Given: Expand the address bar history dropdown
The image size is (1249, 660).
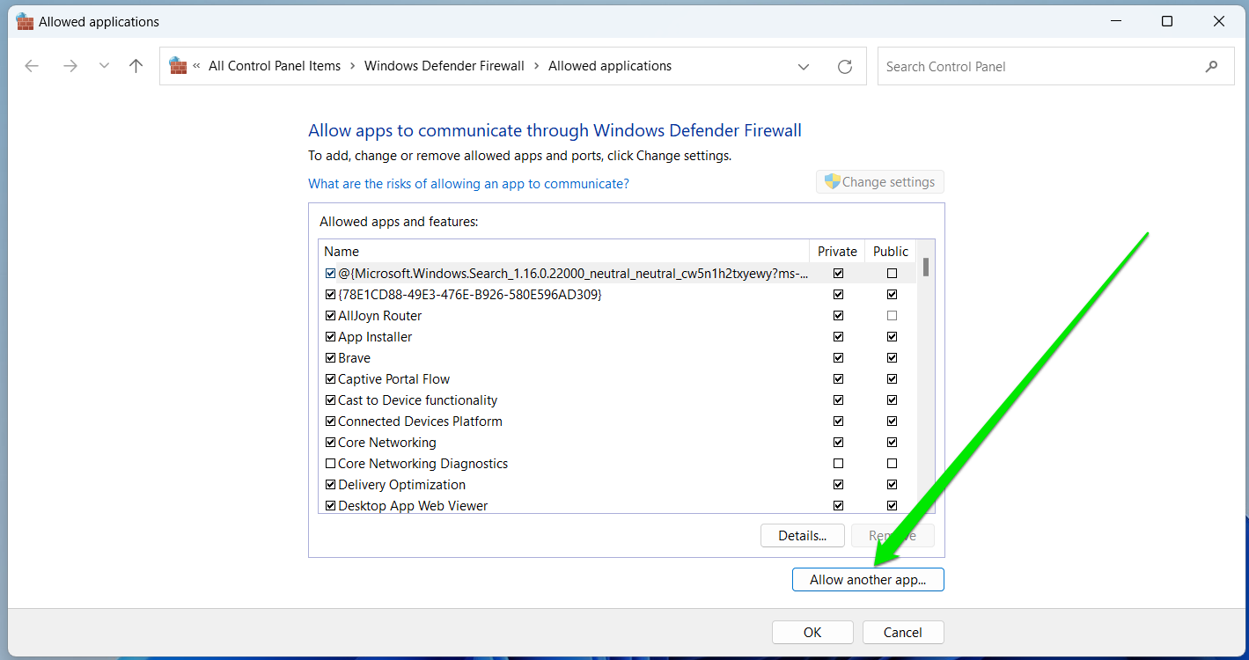Looking at the screenshot, I should pyautogui.click(x=804, y=67).
